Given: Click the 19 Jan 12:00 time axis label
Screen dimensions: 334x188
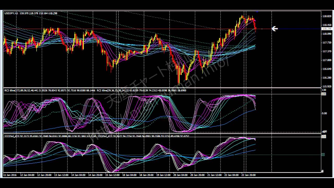Looking at the screenshot, I should pos(163,175).
